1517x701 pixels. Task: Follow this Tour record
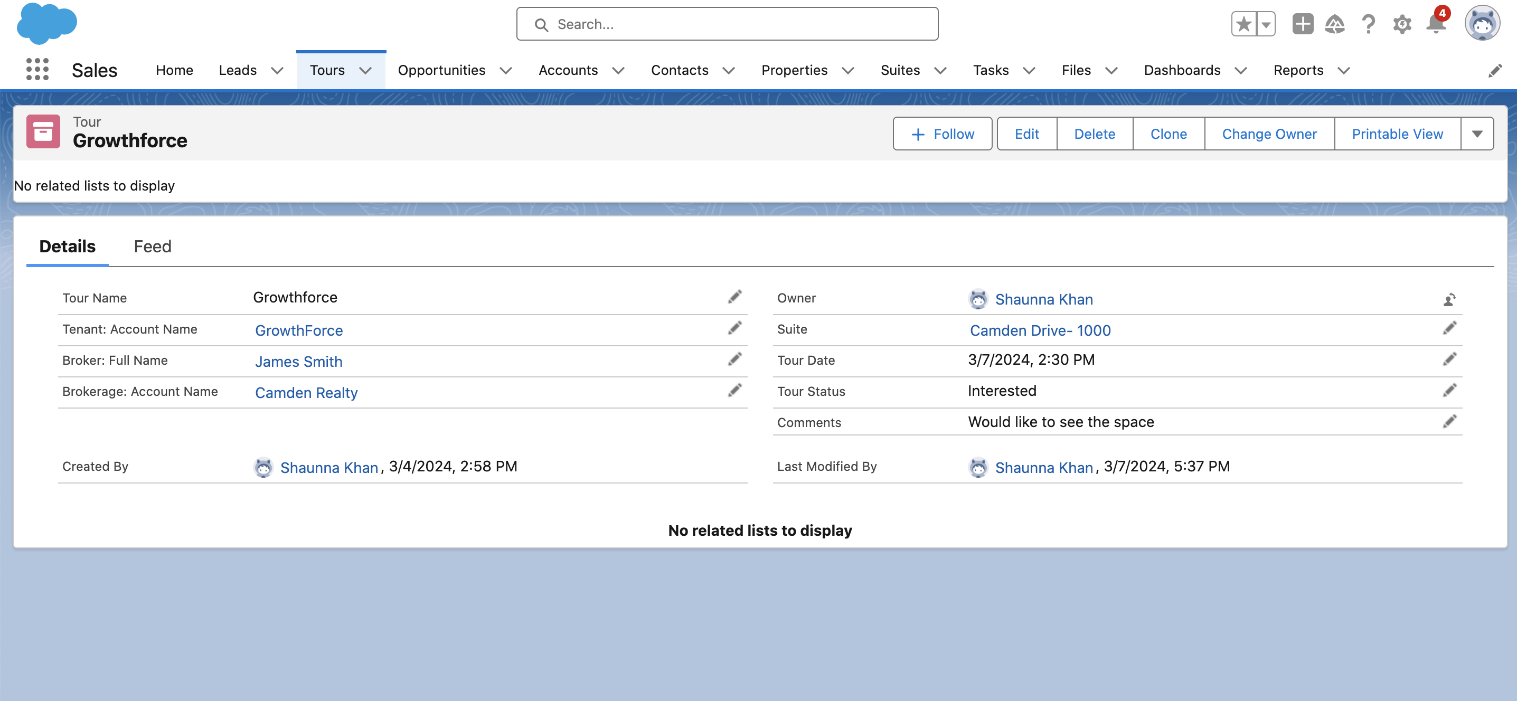click(x=942, y=134)
